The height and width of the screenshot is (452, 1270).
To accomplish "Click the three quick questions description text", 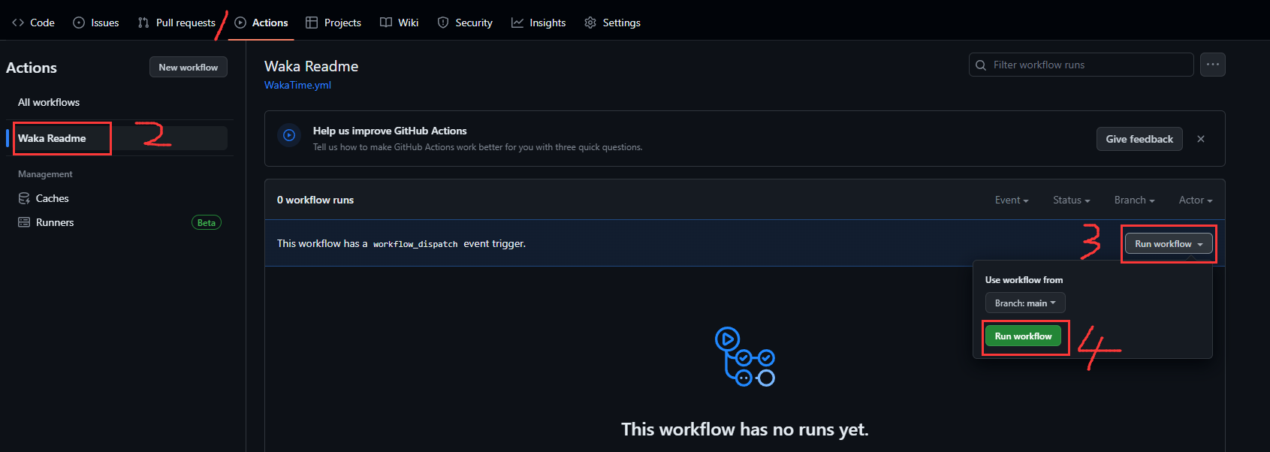I will [x=478, y=147].
